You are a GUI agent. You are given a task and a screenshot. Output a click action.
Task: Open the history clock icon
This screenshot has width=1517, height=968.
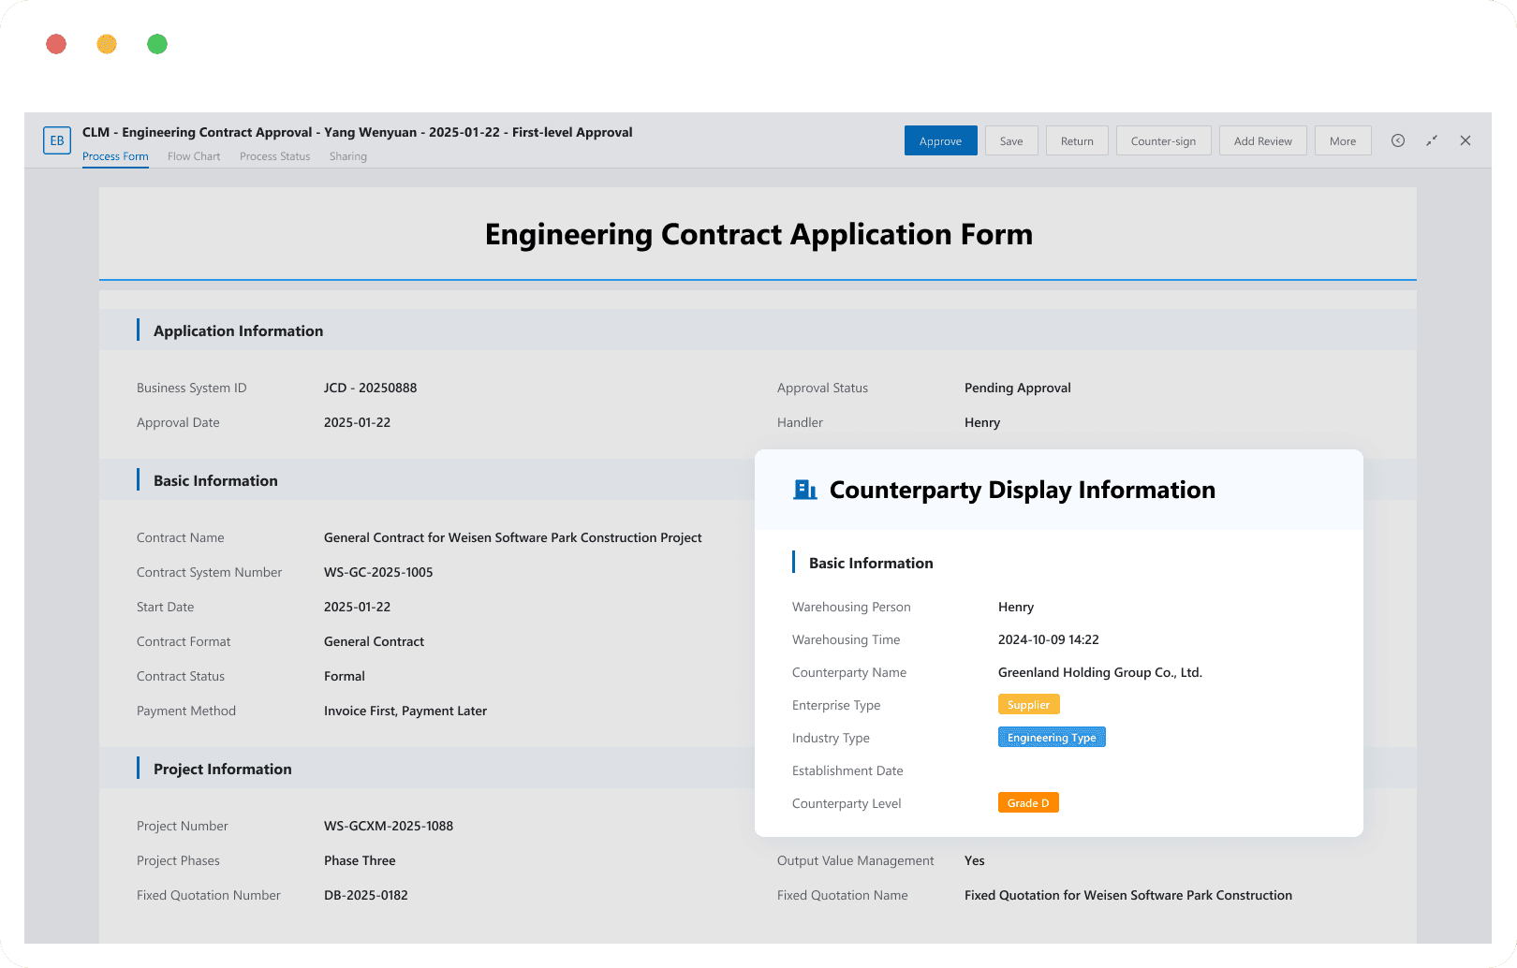tap(1398, 140)
